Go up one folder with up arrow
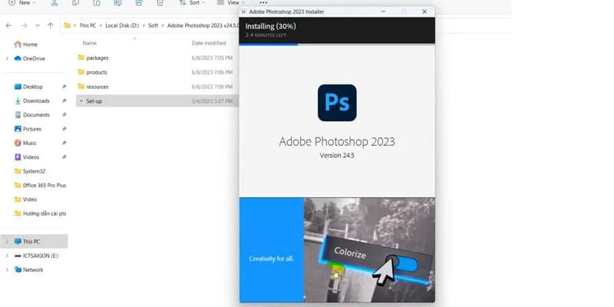The height and width of the screenshot is (307, 614). pos(50,25)
